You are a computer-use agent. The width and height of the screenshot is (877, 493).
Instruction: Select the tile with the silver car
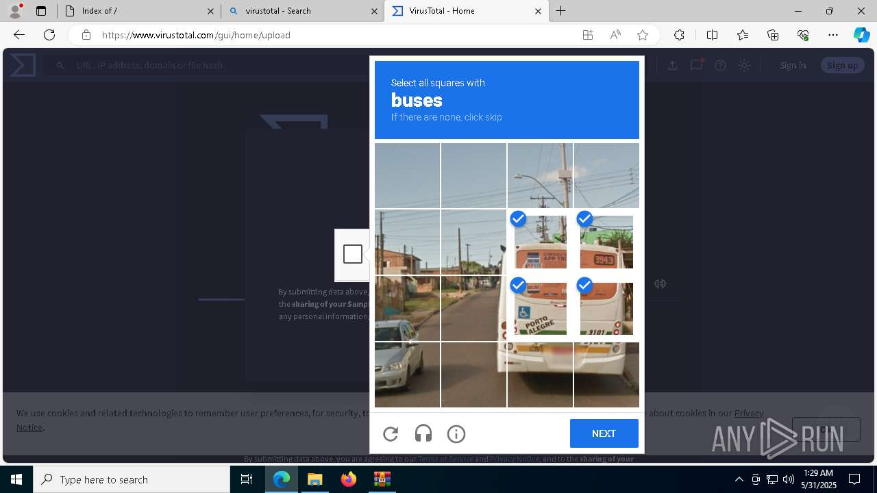tap(407, 375)
